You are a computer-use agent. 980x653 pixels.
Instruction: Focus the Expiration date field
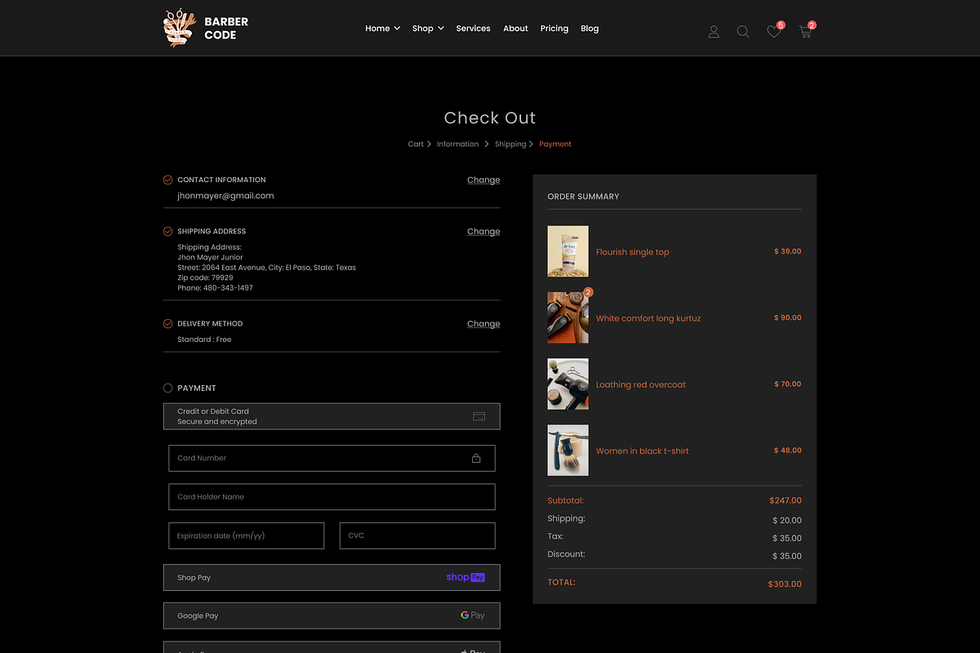coord(246,535)
